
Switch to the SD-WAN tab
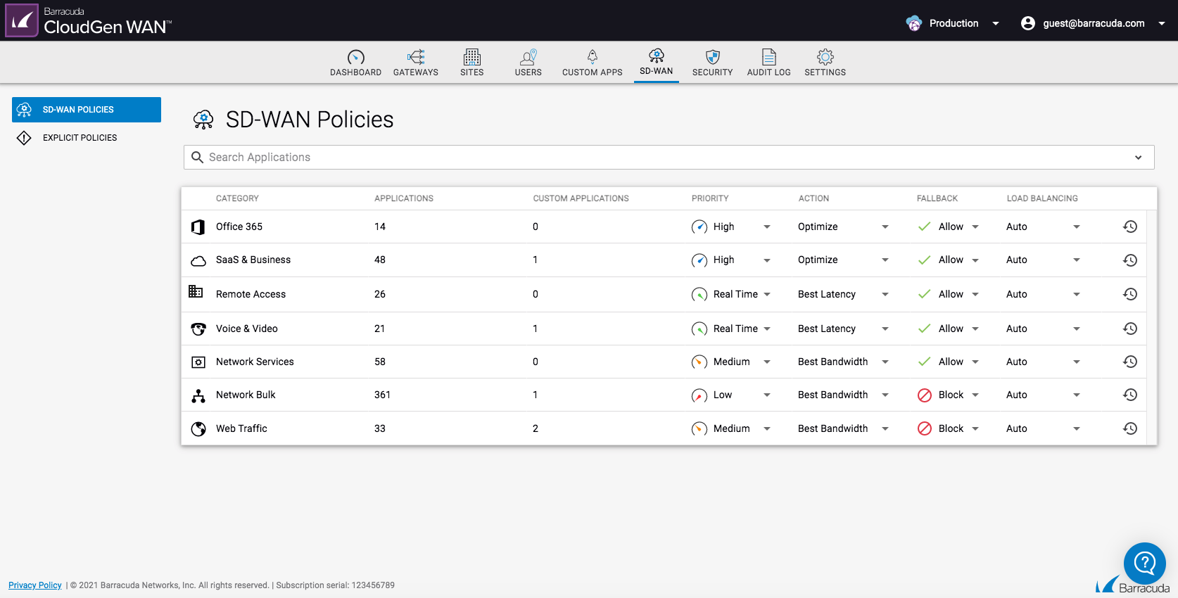(x=657, y=63)
